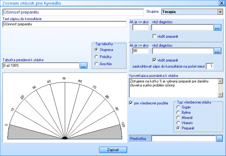Click the Vysvetľujúca poznámka k otázke label

154,76
